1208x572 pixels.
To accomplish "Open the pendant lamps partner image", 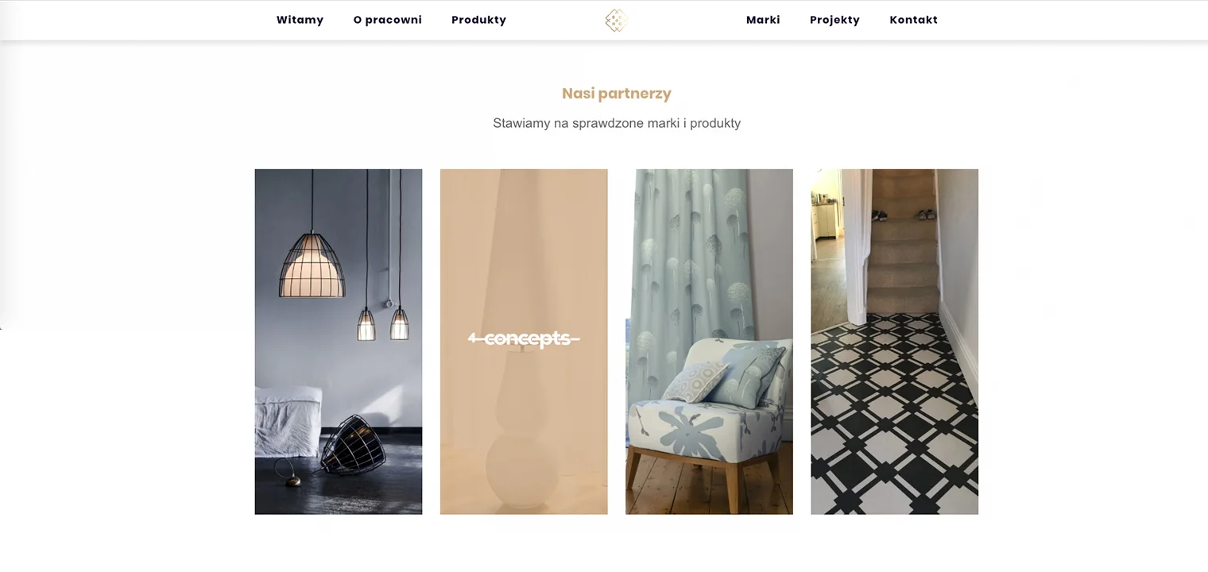I will [x=339, y=342].
